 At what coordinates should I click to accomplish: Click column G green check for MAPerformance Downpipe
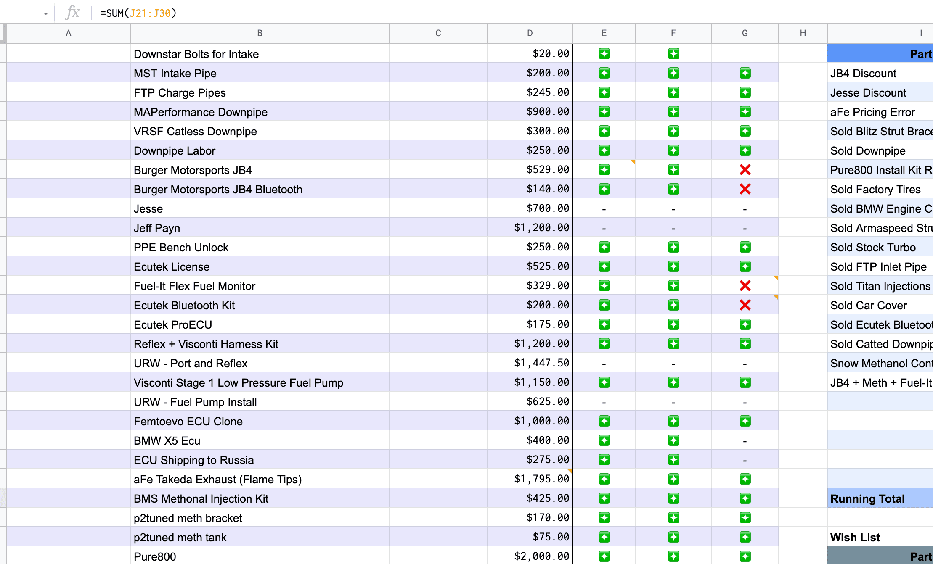click(745, 112)
